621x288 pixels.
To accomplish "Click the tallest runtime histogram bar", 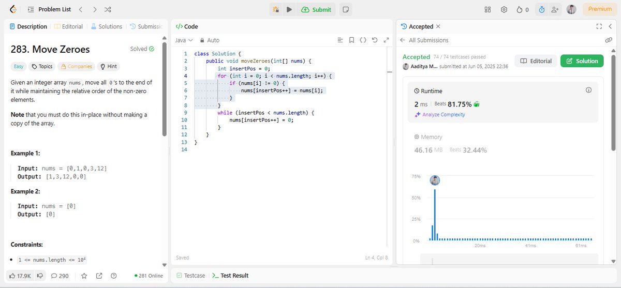I will [435, 215].
